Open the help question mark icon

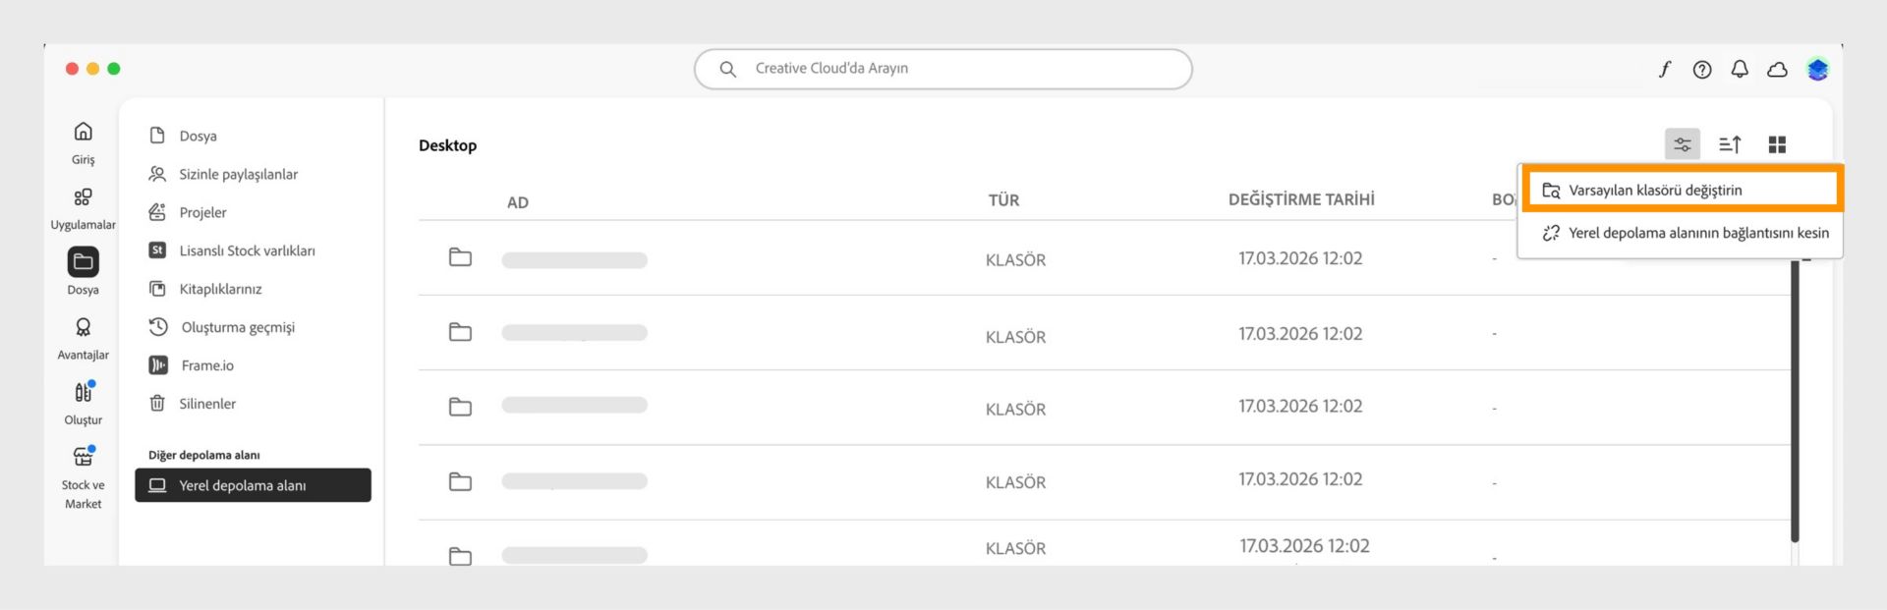(x=1702, y=69)
